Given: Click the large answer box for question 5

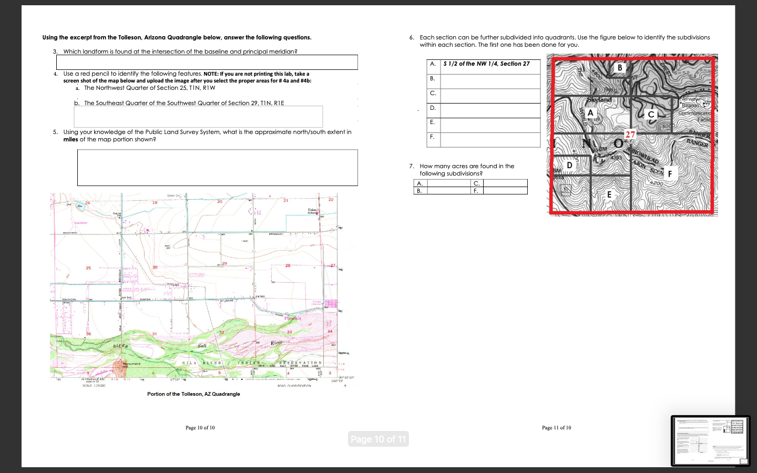Looking at the screenshot, I should click(x=218, y=168).
